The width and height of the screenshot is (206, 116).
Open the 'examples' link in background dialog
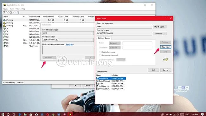point(70,44)
